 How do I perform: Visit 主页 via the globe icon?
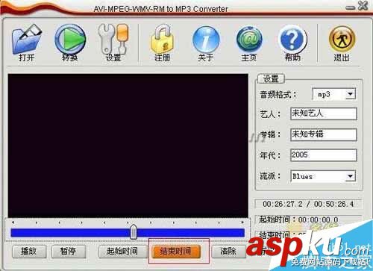point(249,43)
